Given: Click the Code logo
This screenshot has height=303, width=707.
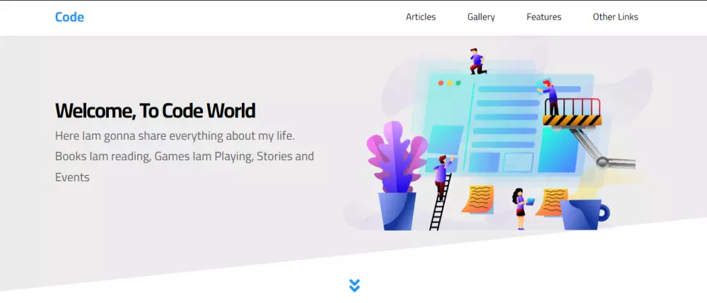Looking at the screenshot, I should tap(69, 17).
